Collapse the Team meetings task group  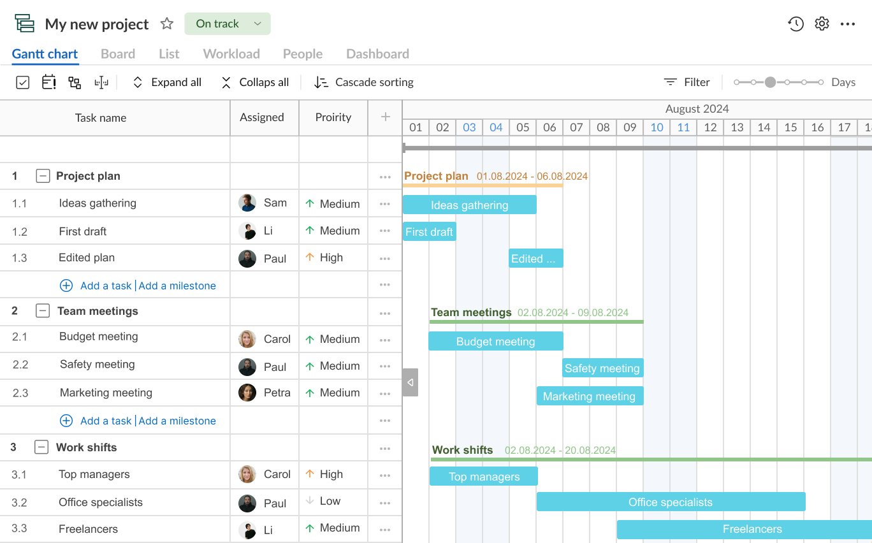(x=43, y=310)
